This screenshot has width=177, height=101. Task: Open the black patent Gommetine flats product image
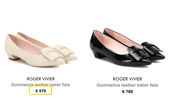(x=127, y=48)
